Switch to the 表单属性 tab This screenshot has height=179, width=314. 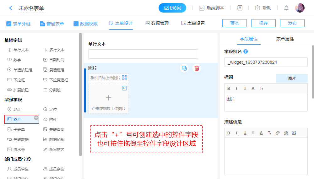(285, 39)
